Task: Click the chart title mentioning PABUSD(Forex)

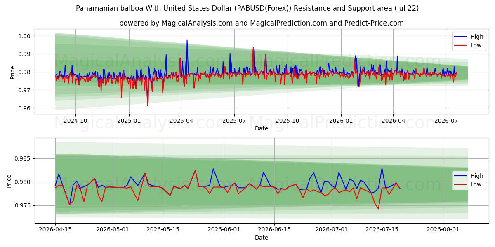Action: coord(247,8)
